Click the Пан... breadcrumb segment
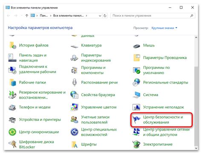The image size is (202, 154). pyautogui.click(x=44, y=16)
